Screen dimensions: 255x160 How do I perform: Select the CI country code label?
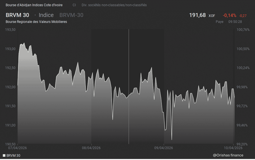coord(74,5)
